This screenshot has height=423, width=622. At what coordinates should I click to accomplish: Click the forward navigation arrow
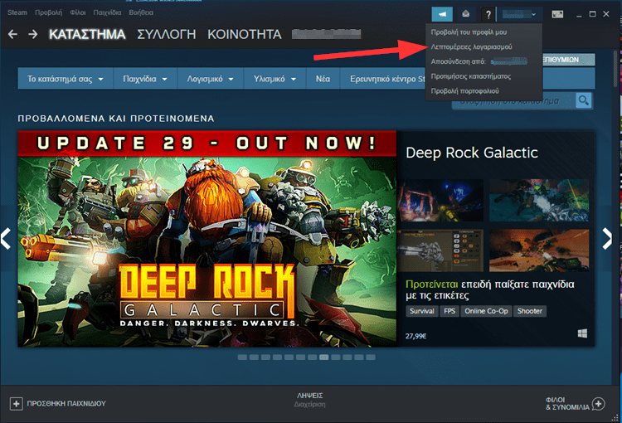click(33, 35)
